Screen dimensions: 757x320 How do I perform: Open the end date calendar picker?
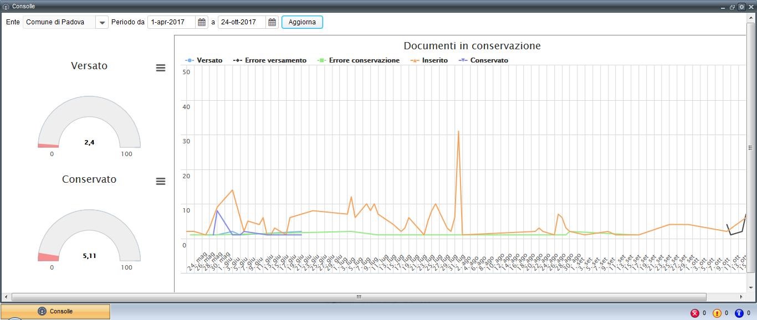[272, 22]
